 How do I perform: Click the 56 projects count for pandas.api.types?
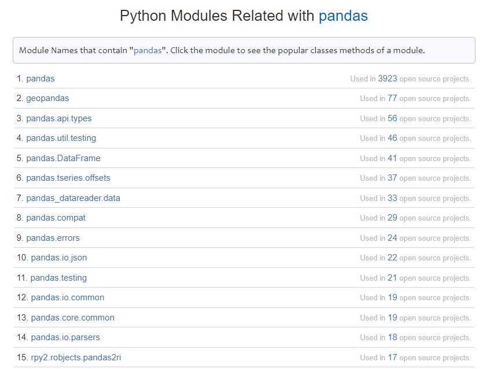pyautogui.click(x=392, y=118)
